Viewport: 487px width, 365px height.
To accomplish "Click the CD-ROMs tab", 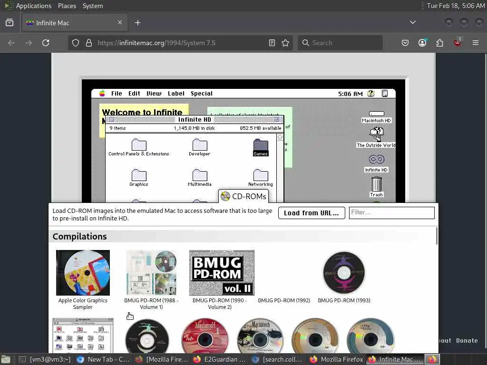I will click(x=243, y=196).
